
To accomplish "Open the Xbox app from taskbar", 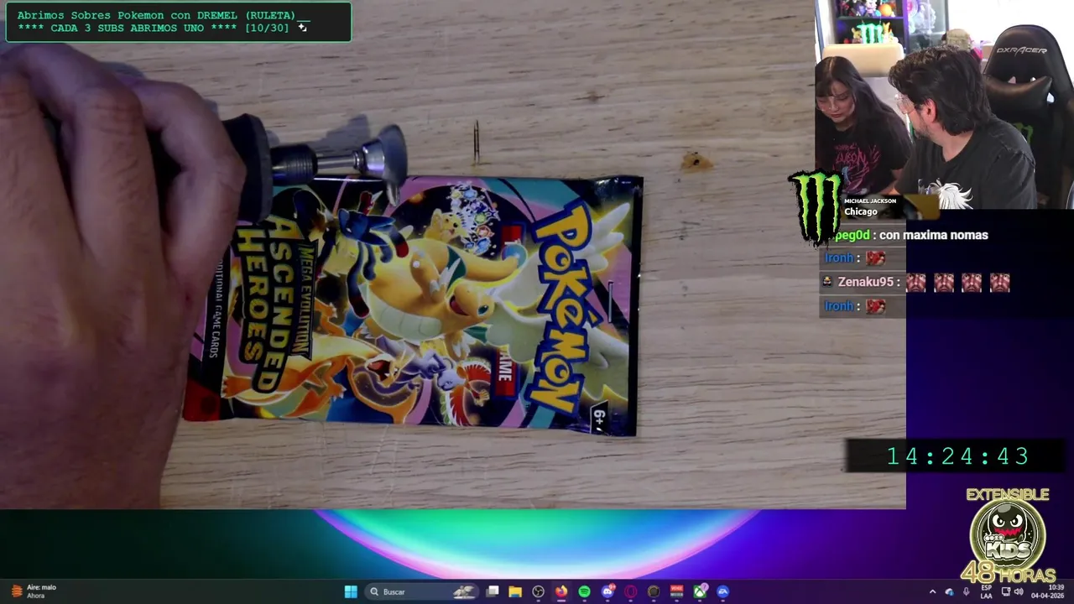I will (x=700, y=591).
